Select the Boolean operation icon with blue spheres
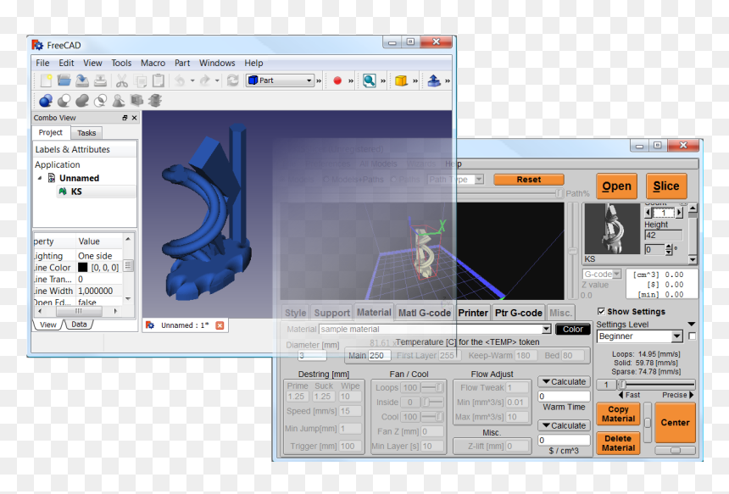Image resolution: width=729 pixels, height=494 pixels. 46,100
